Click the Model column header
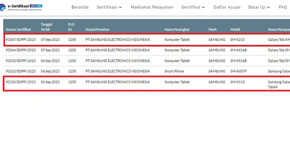 pyautogui.click(x=235, y=29)
